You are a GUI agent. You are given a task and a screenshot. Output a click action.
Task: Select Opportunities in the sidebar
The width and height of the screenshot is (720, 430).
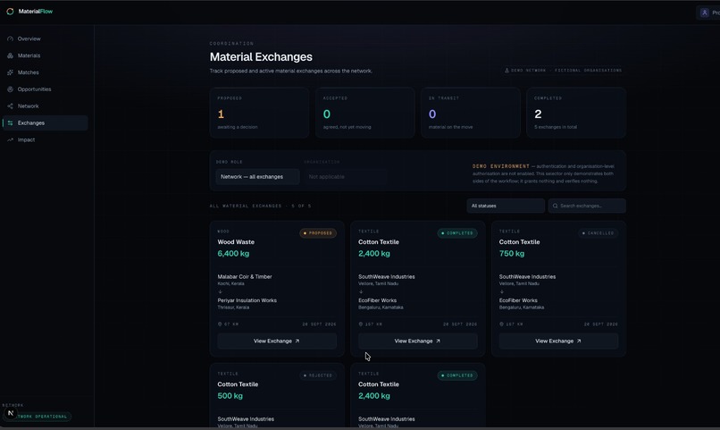click(45, 89)
